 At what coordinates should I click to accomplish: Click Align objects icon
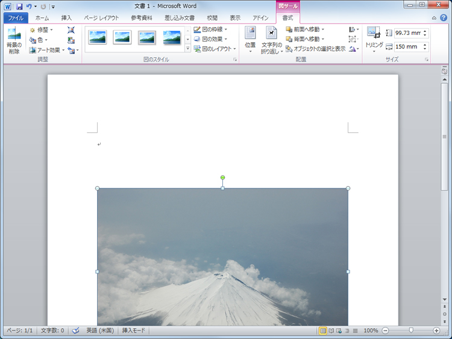(x=353, y=30)
